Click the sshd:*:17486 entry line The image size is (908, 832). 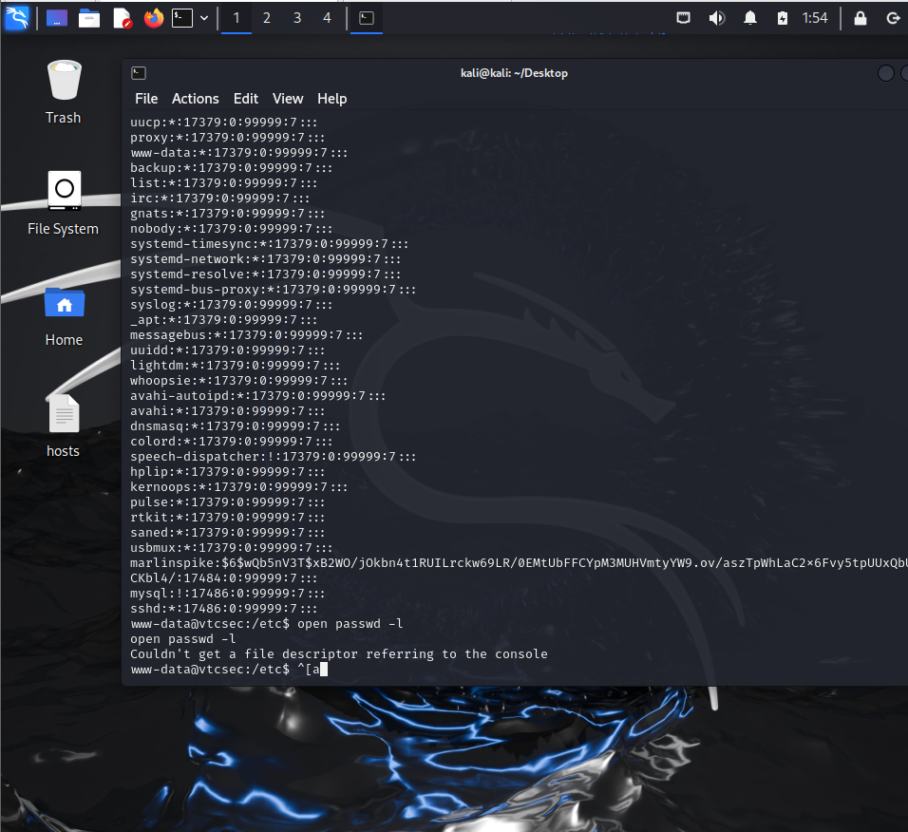click(223, 609)
